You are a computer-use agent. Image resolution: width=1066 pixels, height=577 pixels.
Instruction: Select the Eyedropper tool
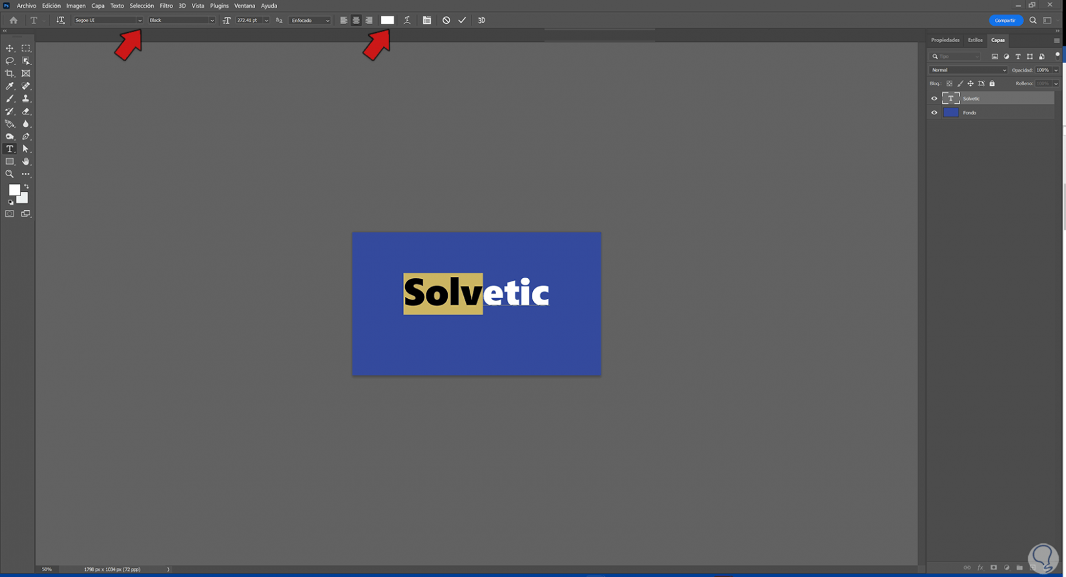click(x=10, y=86)
